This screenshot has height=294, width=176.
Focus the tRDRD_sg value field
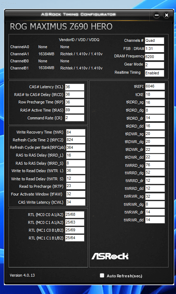tap(155, 103)
